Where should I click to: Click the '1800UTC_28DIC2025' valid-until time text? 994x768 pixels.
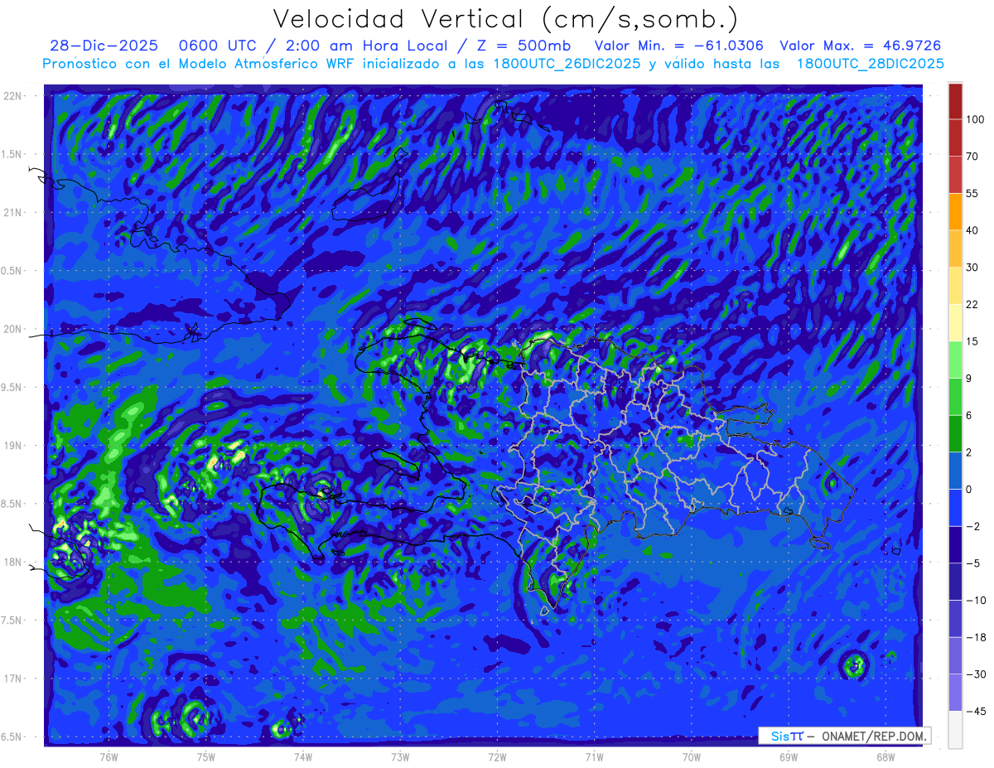870,64
